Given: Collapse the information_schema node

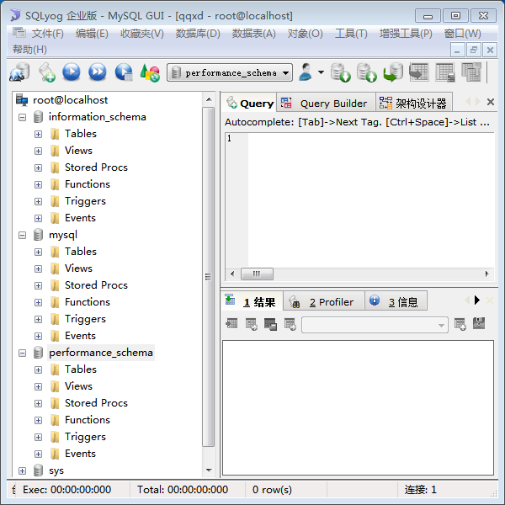Looking at the screenshot, I should pos(22,117).
